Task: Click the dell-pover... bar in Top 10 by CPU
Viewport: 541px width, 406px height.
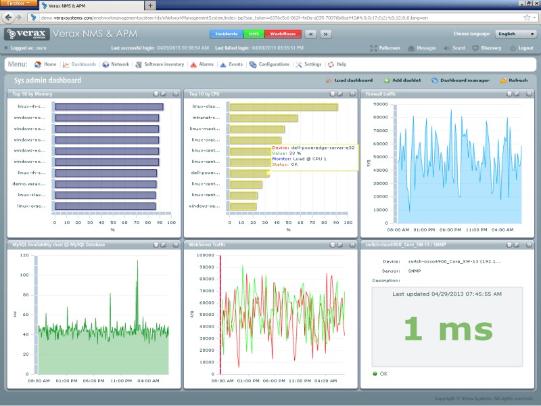Action: pyautogui.click(x=250, y=173)
